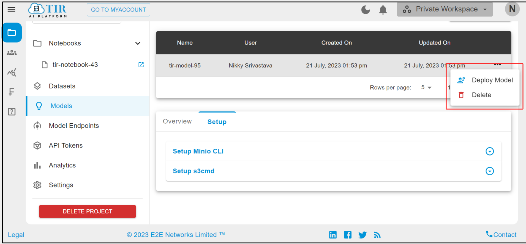Toggle dark mode with moon icon
The height and width of the screenshot is (244, 526).
coord(366,10)
